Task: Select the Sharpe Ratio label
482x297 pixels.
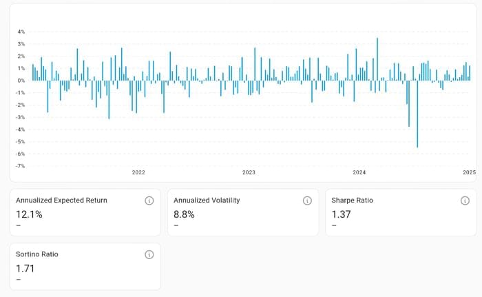Action: click(353, 201)
